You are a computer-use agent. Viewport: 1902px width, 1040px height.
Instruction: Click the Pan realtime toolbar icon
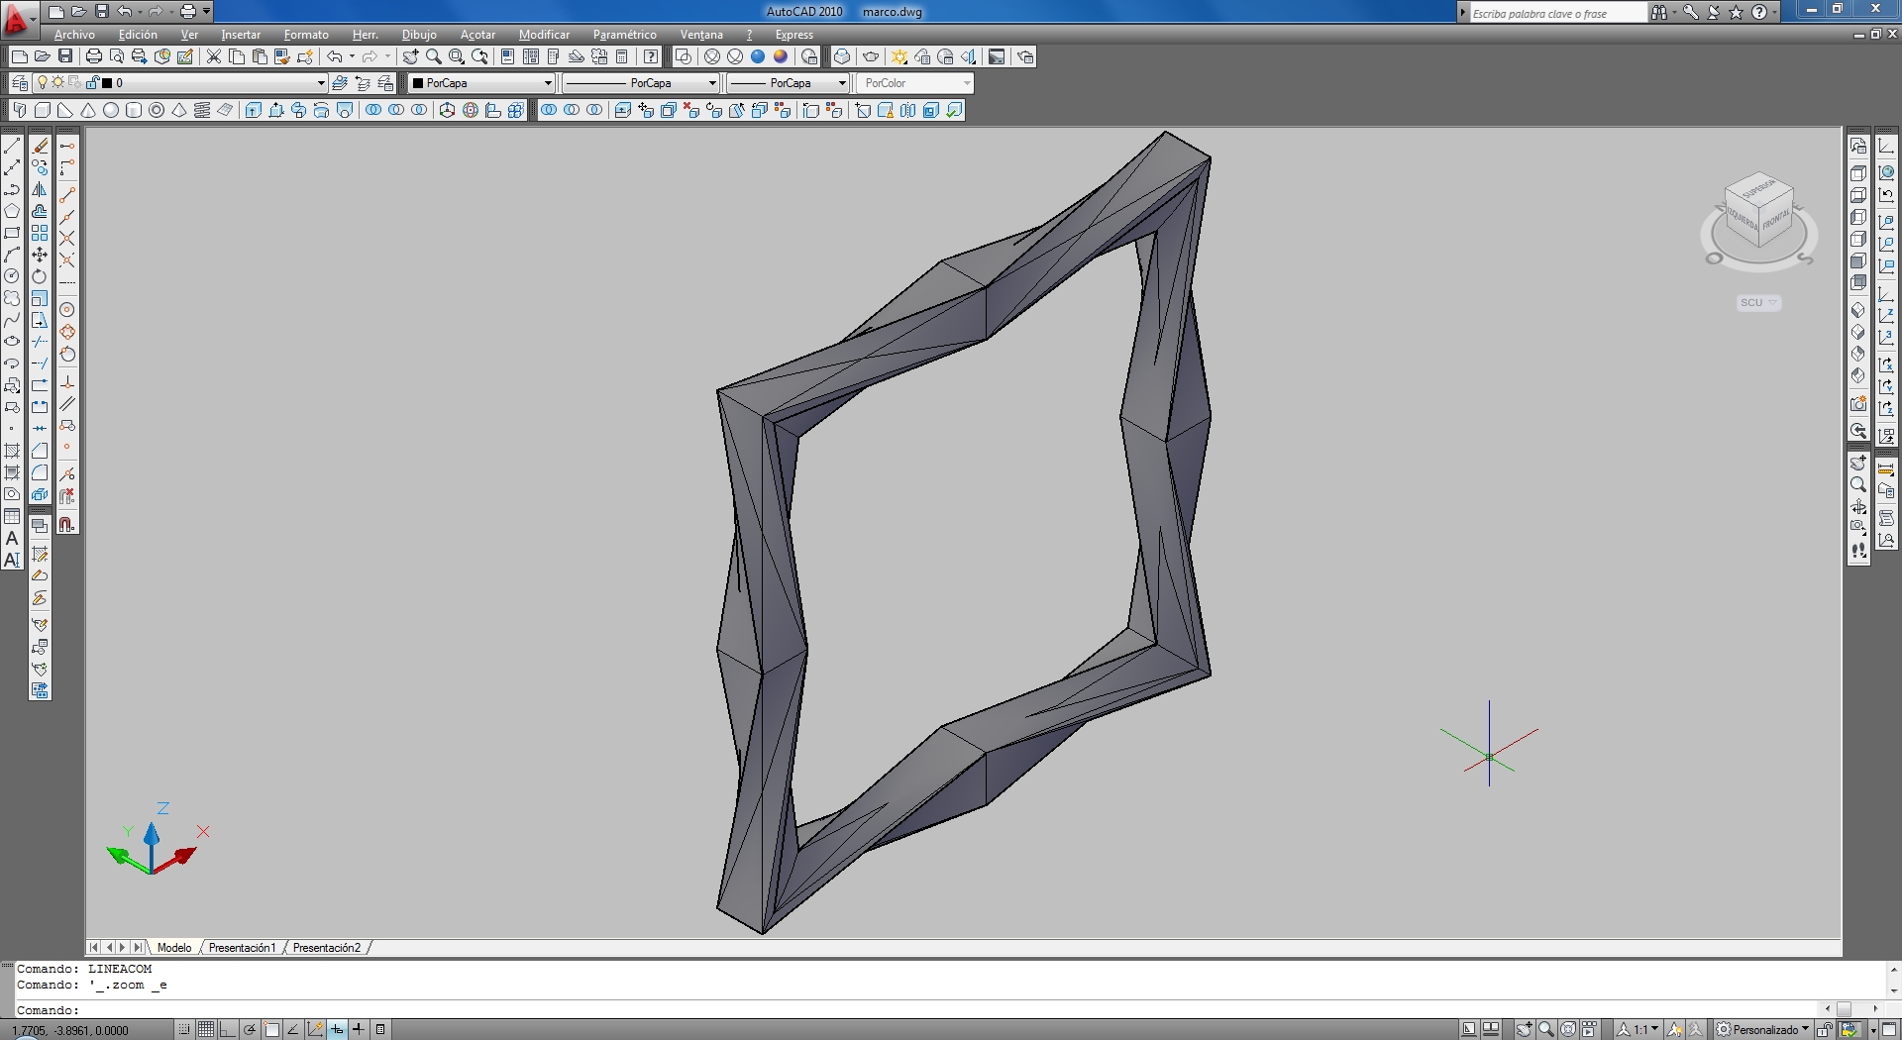tap(410, 56)
